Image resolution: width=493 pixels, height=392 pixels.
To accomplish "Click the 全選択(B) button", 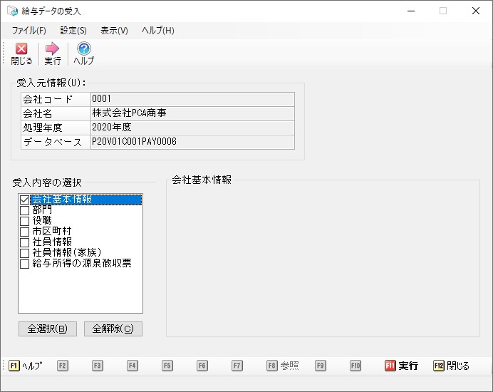I will pyautogui.click(x=48, y=329).
